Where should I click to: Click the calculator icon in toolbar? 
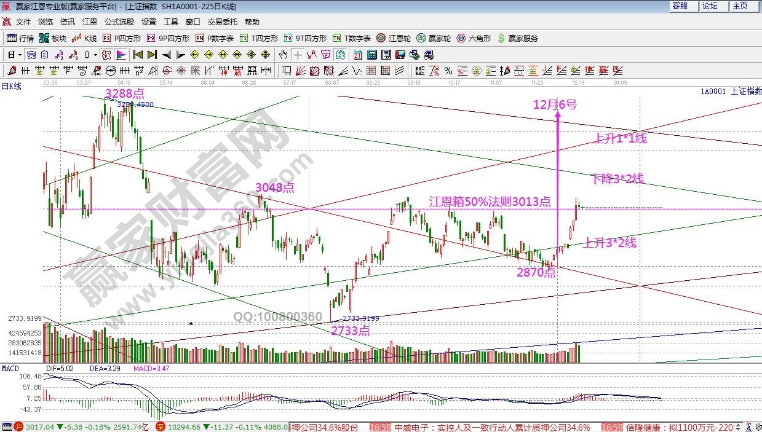(x=372, y=55)
